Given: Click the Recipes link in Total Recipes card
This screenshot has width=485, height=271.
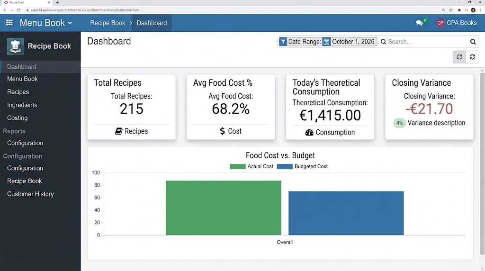Looking at the screenshot, I should (136, 131).
